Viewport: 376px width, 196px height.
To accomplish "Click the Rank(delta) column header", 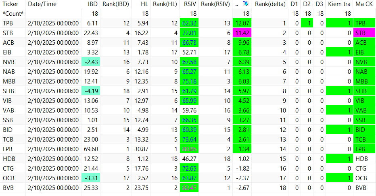I will 270,4.
